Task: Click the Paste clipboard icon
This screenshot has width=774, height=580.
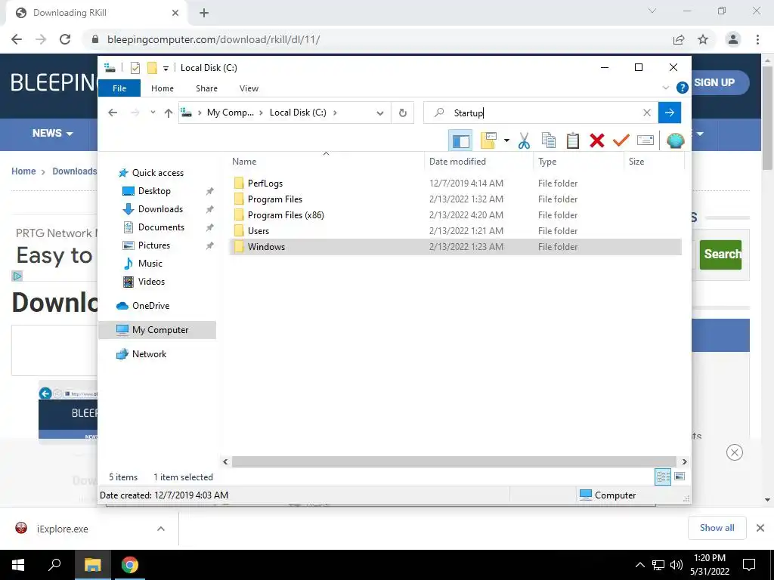Action: (573, 140)
